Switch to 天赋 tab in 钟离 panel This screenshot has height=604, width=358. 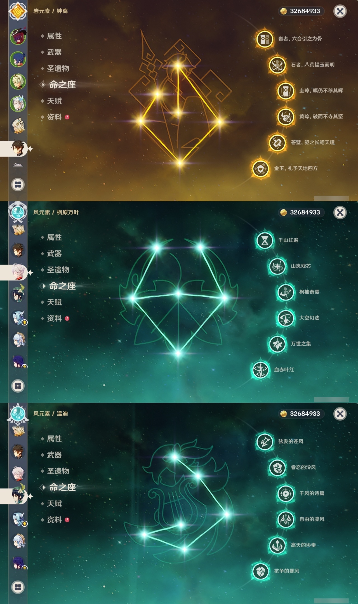tap(54, 101)
